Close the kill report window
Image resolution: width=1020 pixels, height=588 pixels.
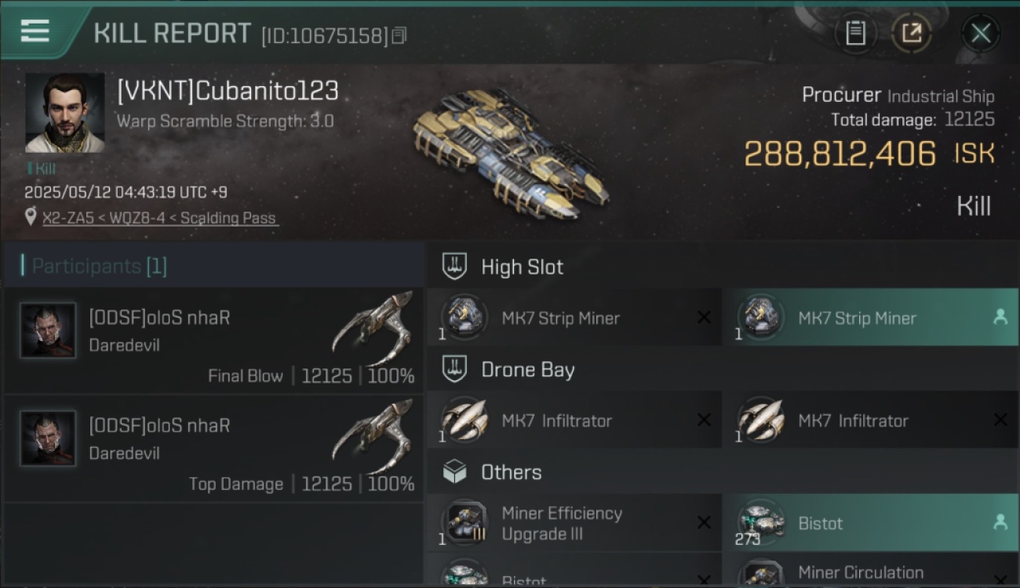[981, 33]
